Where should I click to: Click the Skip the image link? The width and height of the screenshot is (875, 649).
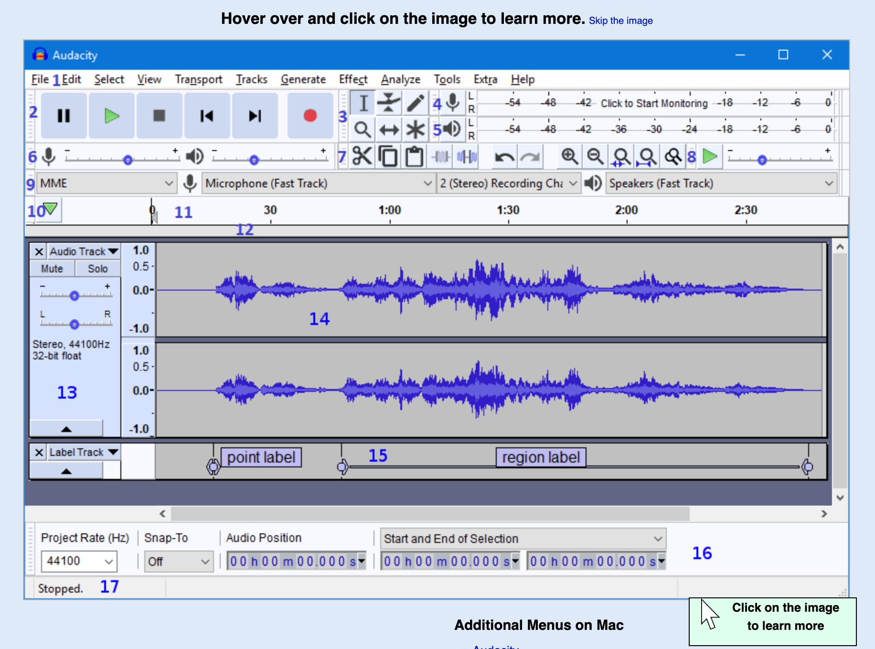620,21
